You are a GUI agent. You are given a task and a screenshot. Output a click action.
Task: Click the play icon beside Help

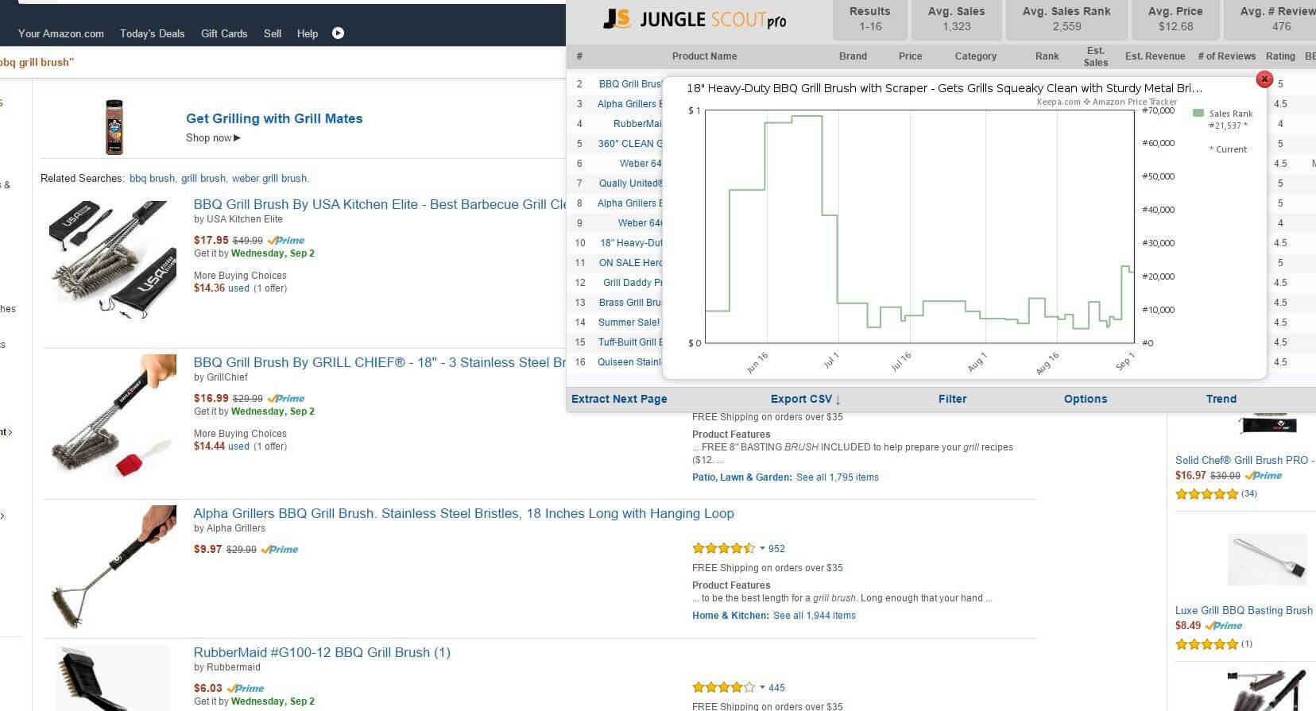pyautogui.click(x=338, y=33)
